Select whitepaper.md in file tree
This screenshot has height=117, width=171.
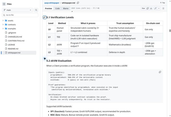[19, 53]
